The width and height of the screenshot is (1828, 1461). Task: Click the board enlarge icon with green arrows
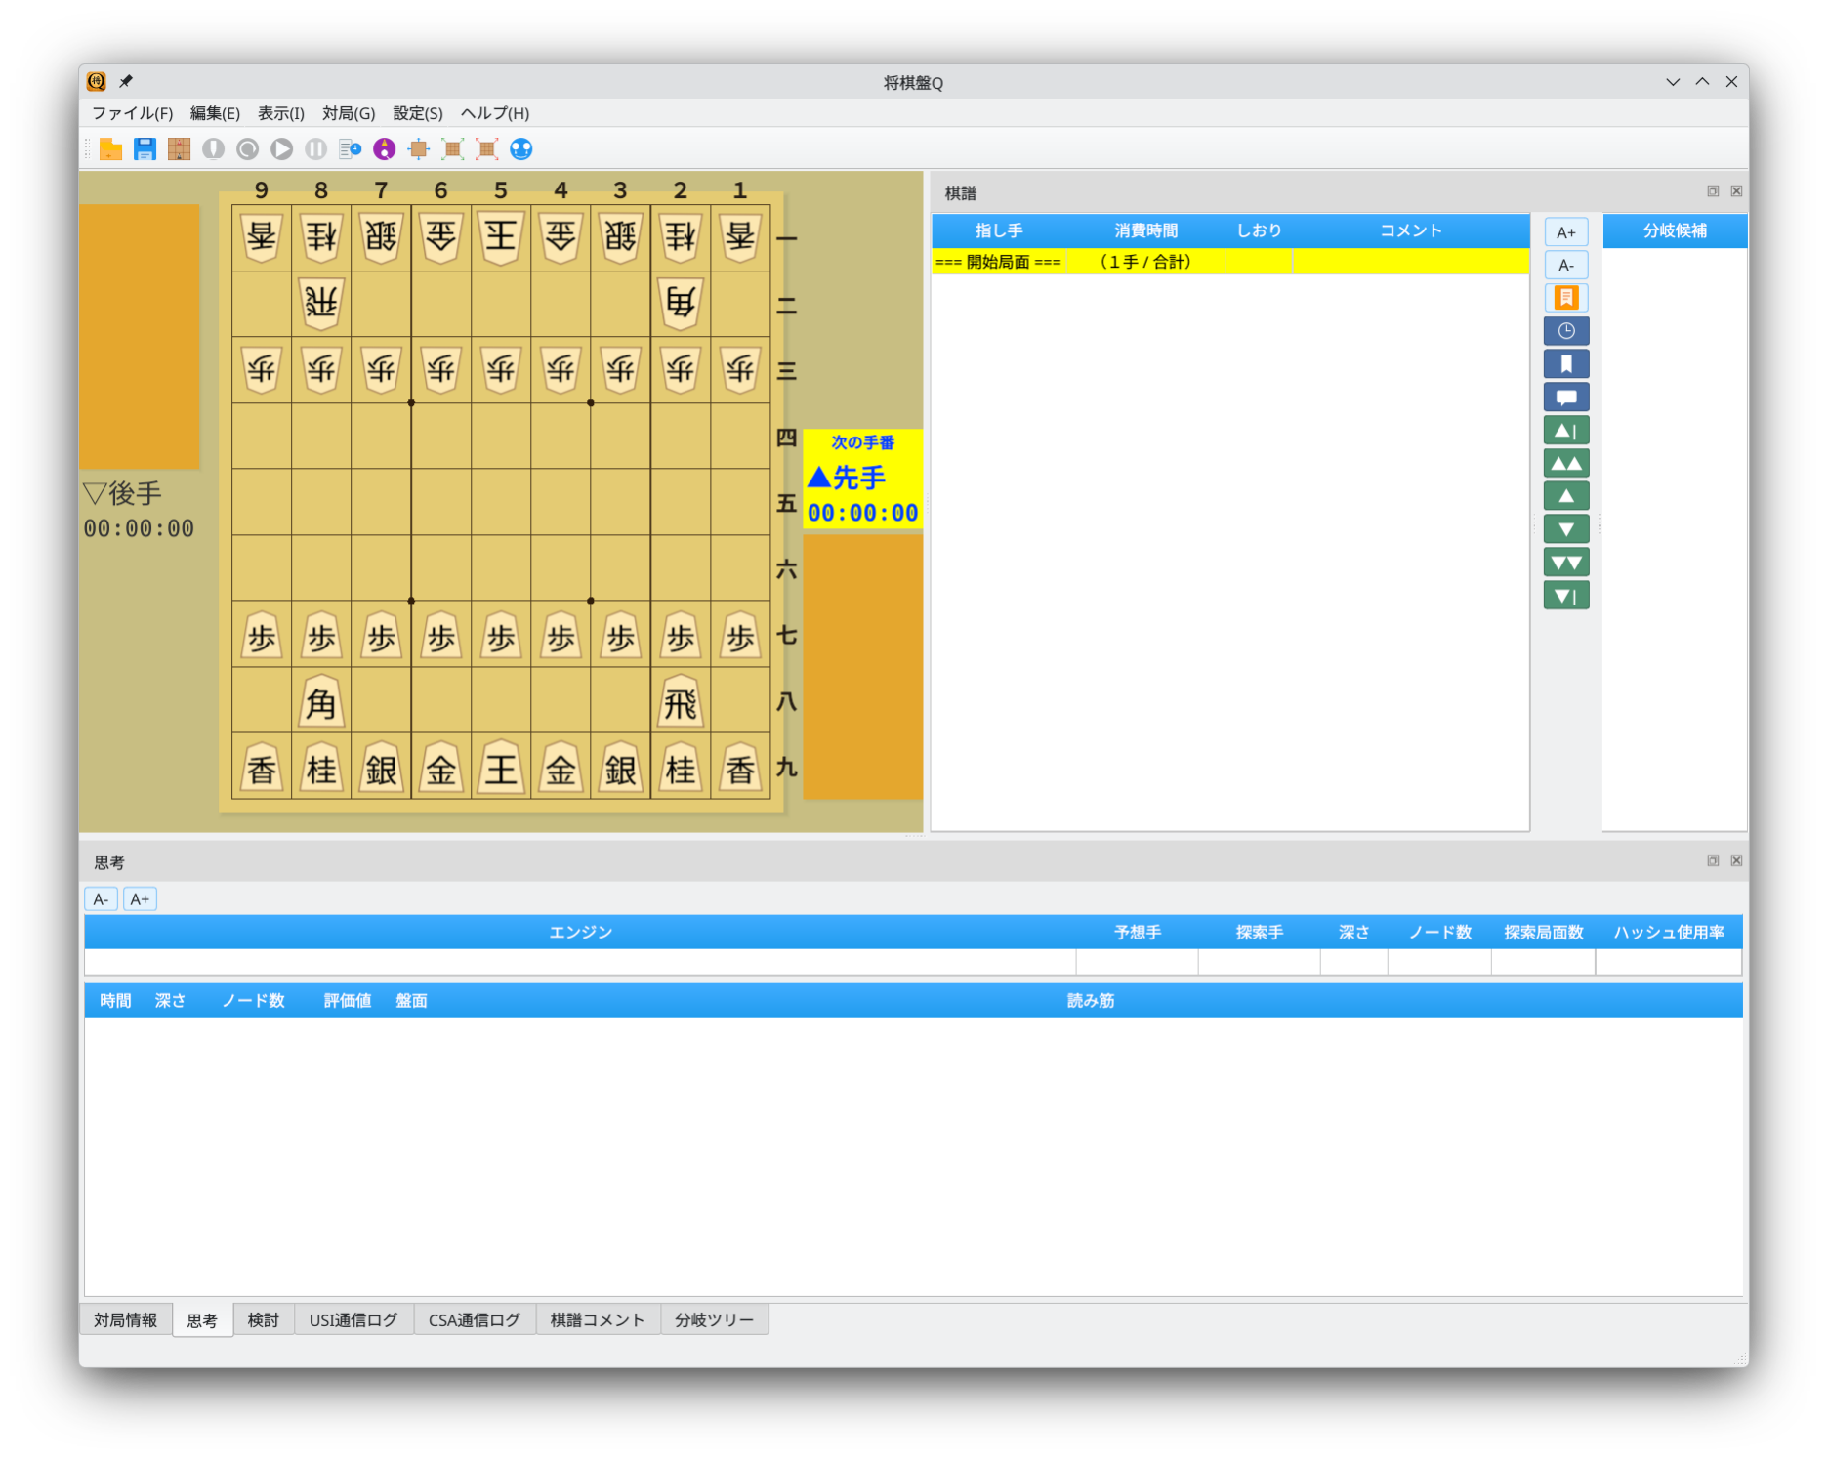(x=452, y=149)
